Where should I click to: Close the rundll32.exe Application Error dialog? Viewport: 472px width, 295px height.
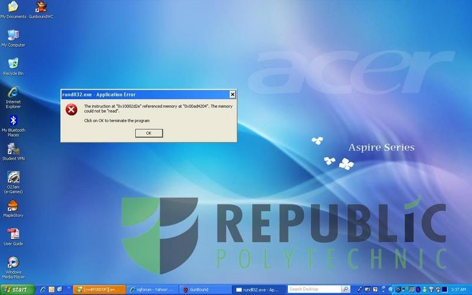[232, 94]
